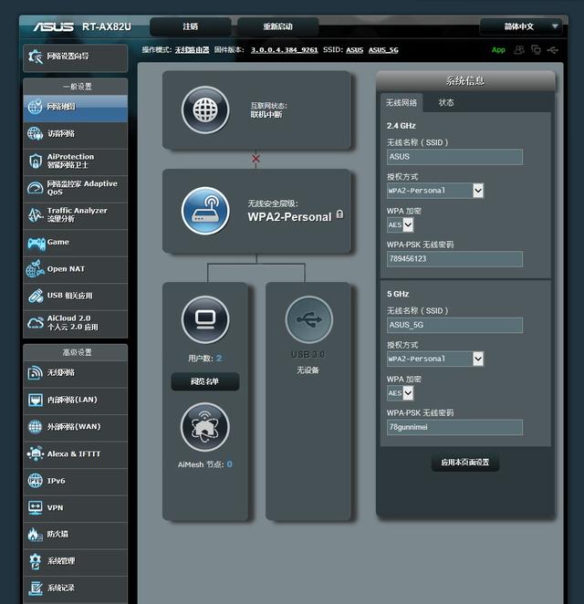Open the language selector dropdown
Image resolution: width=584 pixels, height=604 pixels.
521,26
